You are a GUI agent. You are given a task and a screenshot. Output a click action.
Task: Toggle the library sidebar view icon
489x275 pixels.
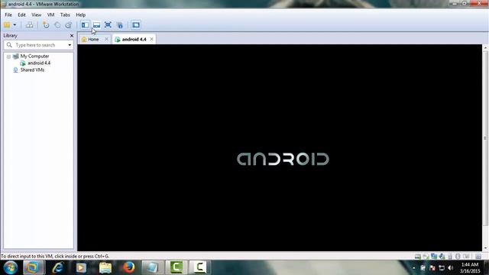pyautogui.click(x=85, y=25)
